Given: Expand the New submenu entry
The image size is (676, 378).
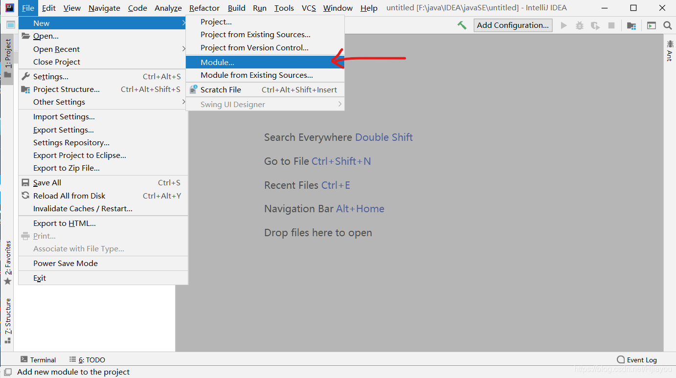Looking at the screenshot, I should pos(103,23).
